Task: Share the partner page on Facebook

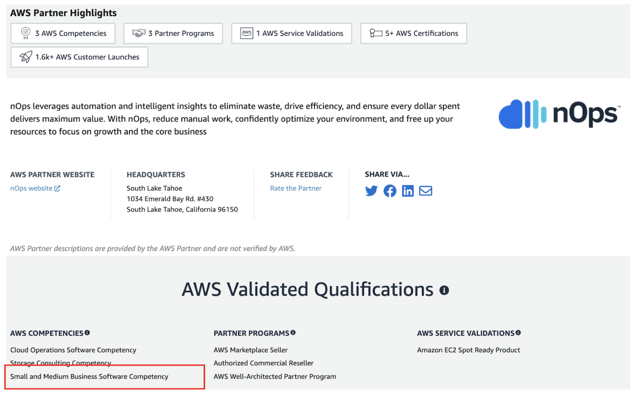Action: [390, 191]
